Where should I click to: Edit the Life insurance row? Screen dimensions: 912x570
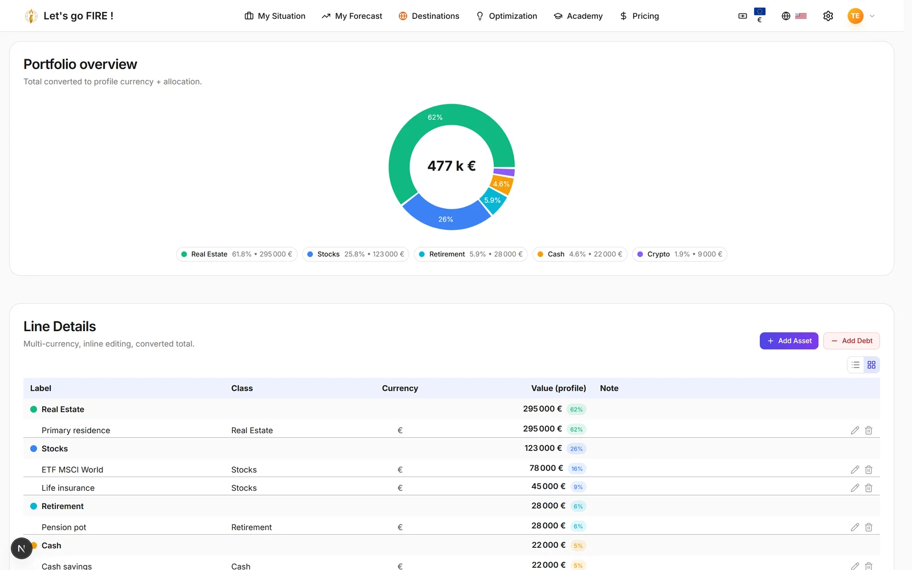(855, 488)
